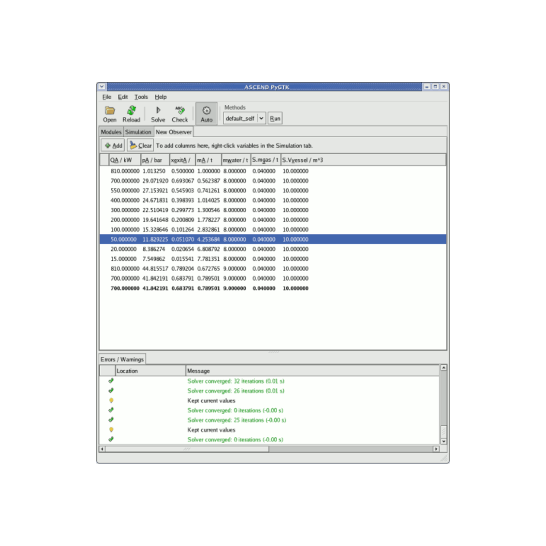Open the Modules tab
The height and width of the screenshot is (546, 546).
pos(111,132)
